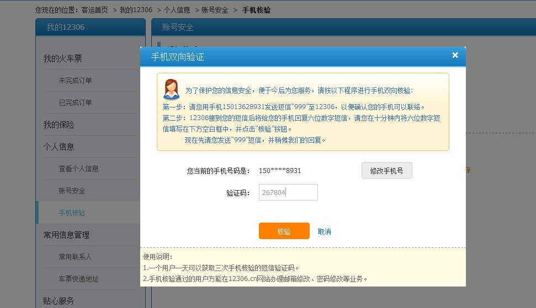Close the 手机双向验证 dialog with the X

455,55
